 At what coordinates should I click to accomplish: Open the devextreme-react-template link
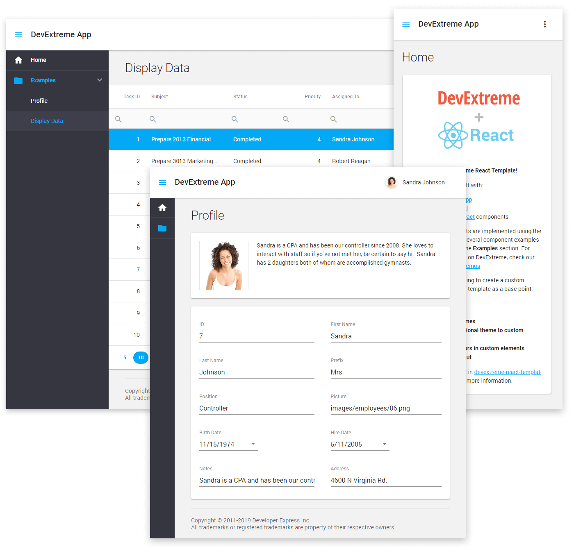click(x=508, y=372)
